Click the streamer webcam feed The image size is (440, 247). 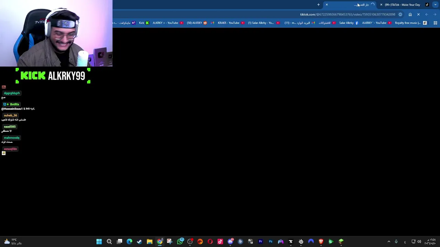pyautogui.click(x=56, y=33)
